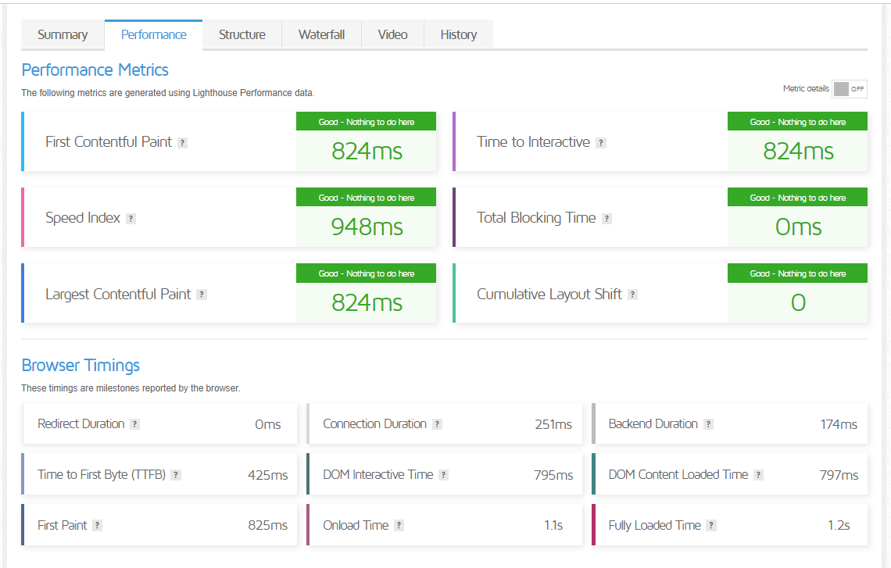Click the Speed Index 948ms result box
891x568 pixels.
(366, 217)
